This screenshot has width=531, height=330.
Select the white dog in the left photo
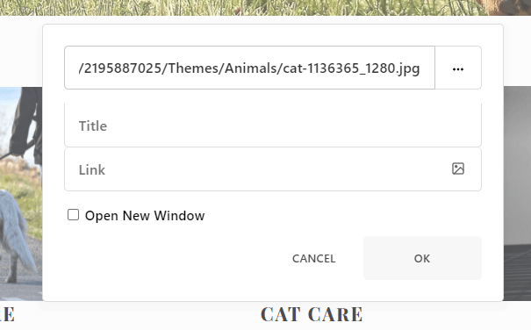(17, 233)
